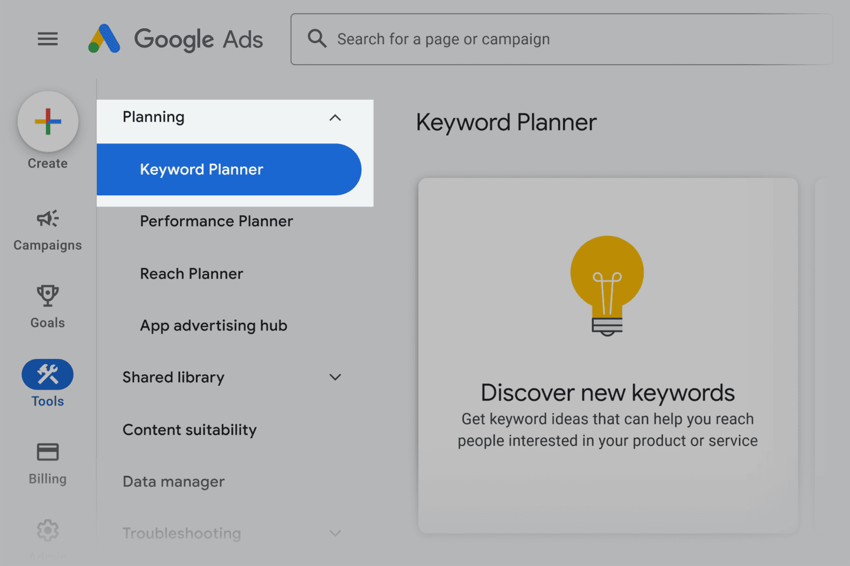Expand the Shared library section
This screenshot has height=566, width=850.
335,377
